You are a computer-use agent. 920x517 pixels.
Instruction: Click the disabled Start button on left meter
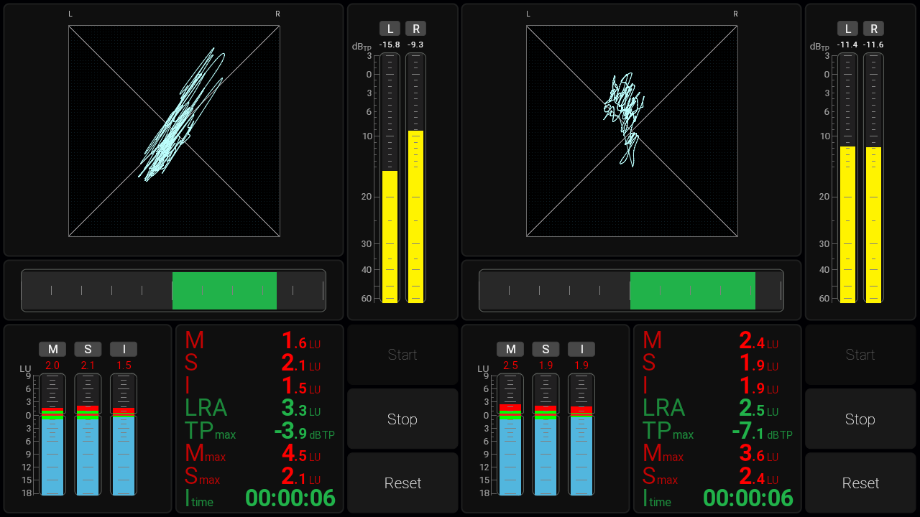[x=402, y=355]
